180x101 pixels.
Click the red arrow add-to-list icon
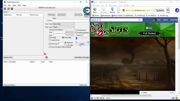pyautogui.click(x=45, y=54)
